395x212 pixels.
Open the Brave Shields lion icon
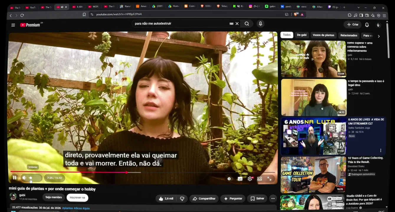pos(296,14)
